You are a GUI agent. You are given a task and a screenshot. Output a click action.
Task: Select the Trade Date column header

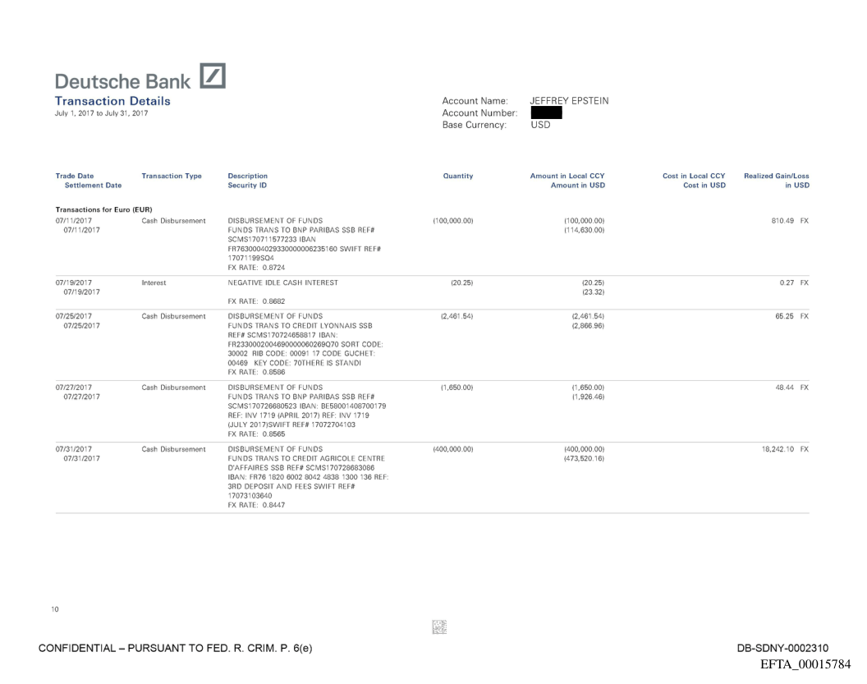74,176
